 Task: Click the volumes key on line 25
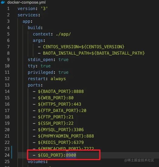(37, 162)
